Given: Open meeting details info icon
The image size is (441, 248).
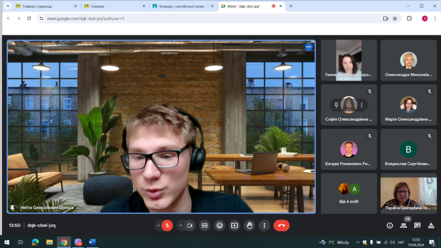Looking at the screenshot, I should (390, 225).
